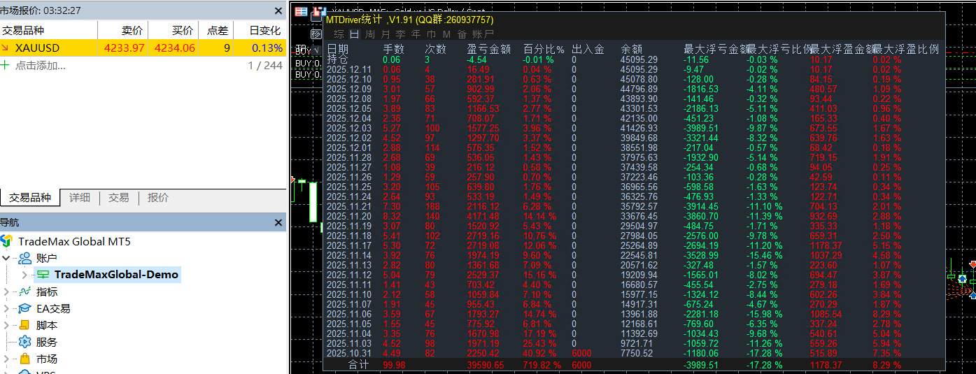The width and height of the screenshot is (976, 374).
Task: Click the 账户 people icon in navigator
Action: tap(24, 258)
